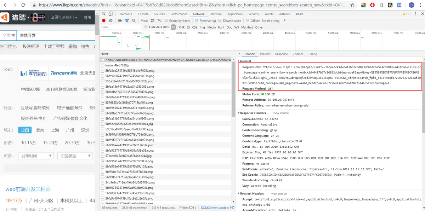The width and height of the screenshot is (425, 211).
Task: Click the browser address bar URL
Action: point(192,5)
